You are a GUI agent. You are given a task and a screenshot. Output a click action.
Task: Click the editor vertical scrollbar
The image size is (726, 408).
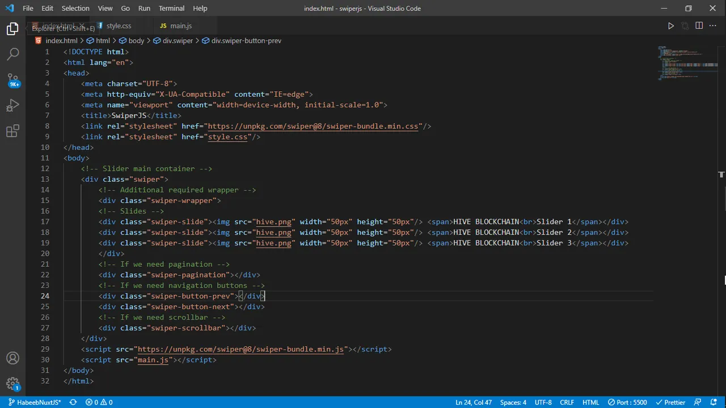[x=722, y=221]
